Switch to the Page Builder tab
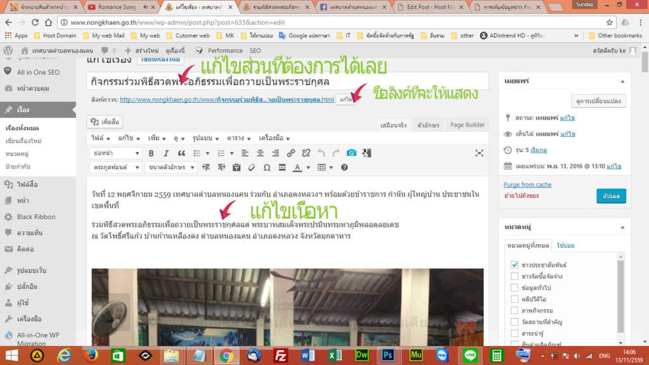The width and height of the screenshot is (649, 365). tap(467, 125)
